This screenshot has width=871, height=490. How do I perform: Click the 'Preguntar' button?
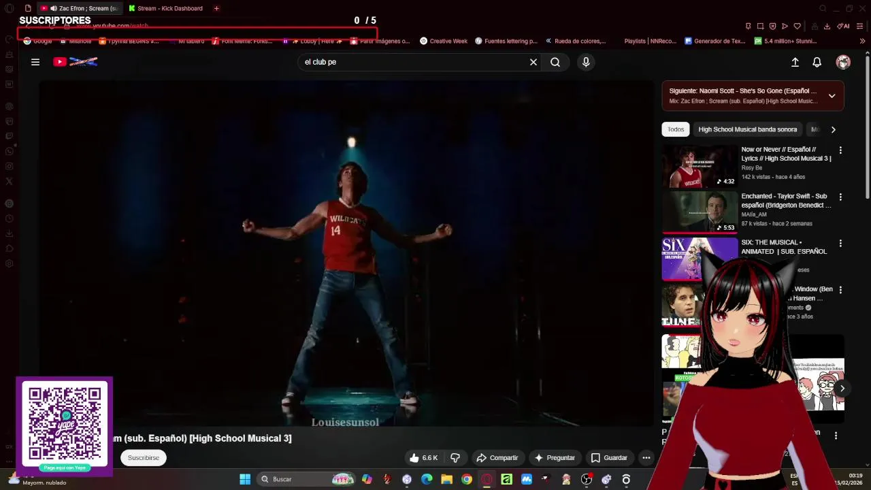click(x=555, y=458)
